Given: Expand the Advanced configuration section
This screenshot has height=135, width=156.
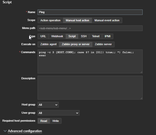Looking at the screenshot, I should tap(25, 131).
